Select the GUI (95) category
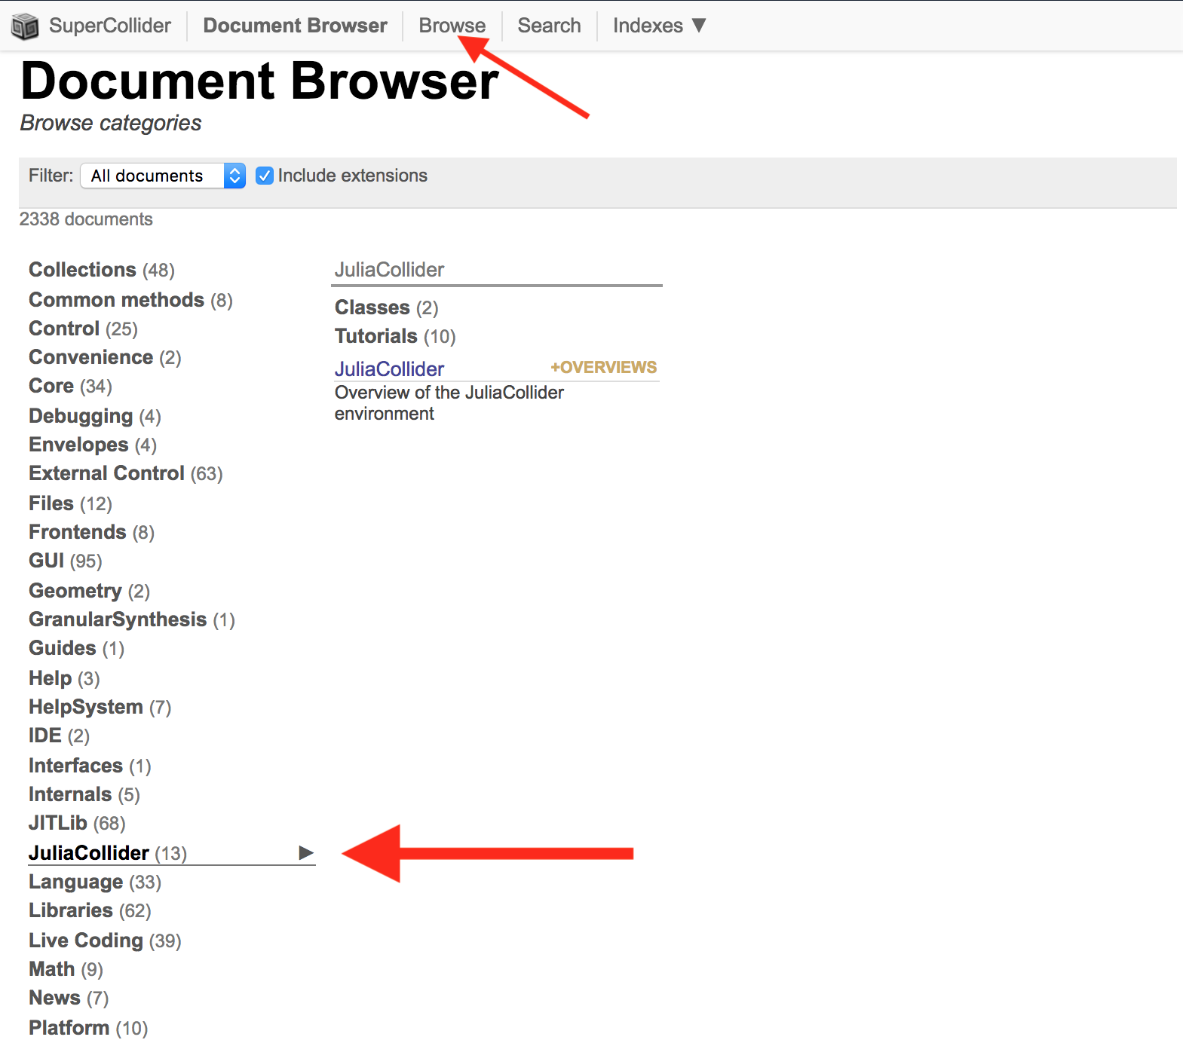1183x1043 pixels. (x=66, y=561)
